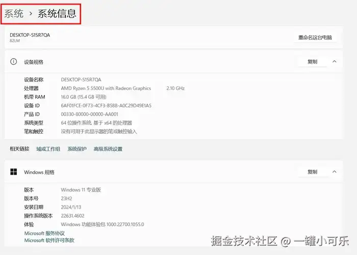Select the device ID 6AF01FCE value
This screenshot has height=255, width=357.
click(106, 105)
